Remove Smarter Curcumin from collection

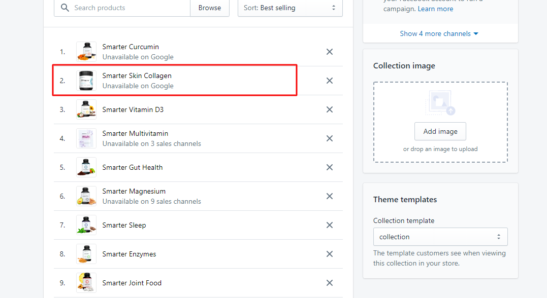[x=329, y=52]
